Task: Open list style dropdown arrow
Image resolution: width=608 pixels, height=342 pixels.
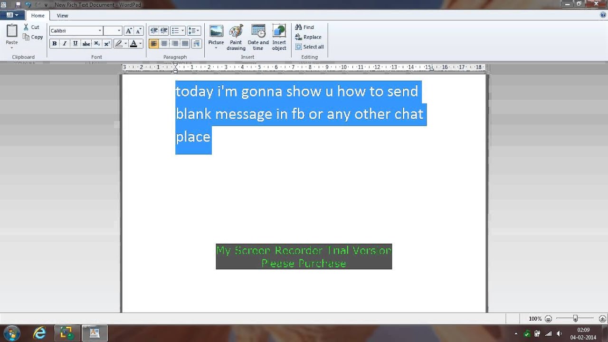Action: 183,30
